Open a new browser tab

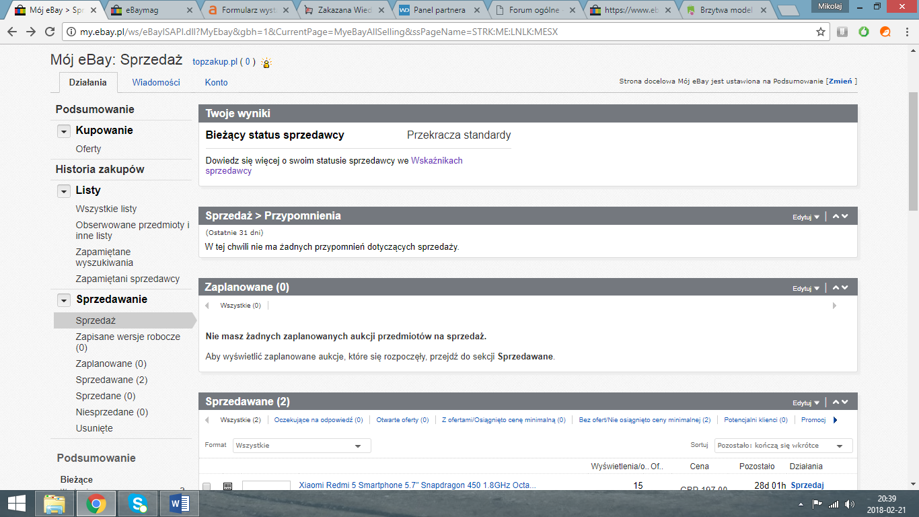click(x=787, y=11)
